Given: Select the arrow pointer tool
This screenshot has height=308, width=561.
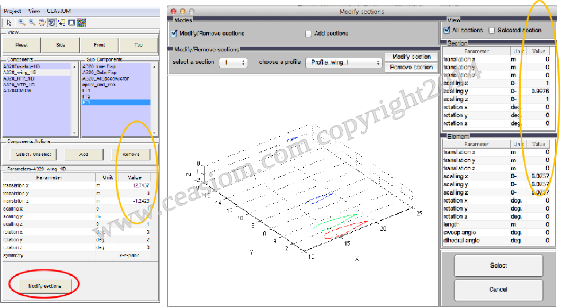Looking at the screenshot, I should pyautogui.click(x=9, y=22).
